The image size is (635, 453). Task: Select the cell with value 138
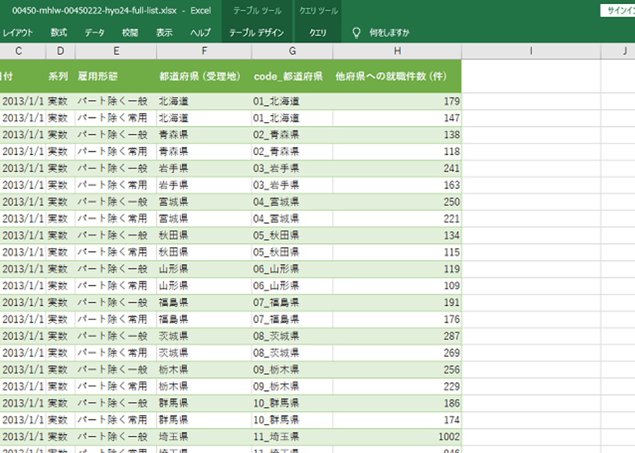(x=397, y=135)
